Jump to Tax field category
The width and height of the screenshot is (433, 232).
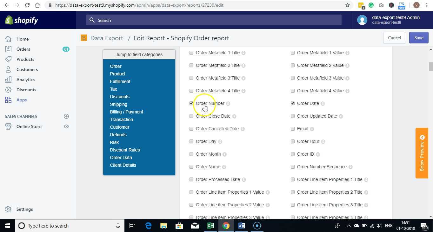(x=113, y=89)
